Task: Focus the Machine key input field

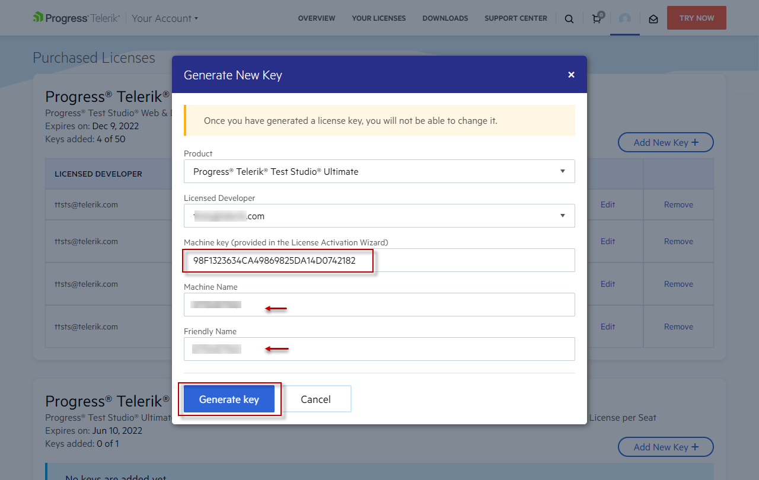Action: tap(379, 260)
